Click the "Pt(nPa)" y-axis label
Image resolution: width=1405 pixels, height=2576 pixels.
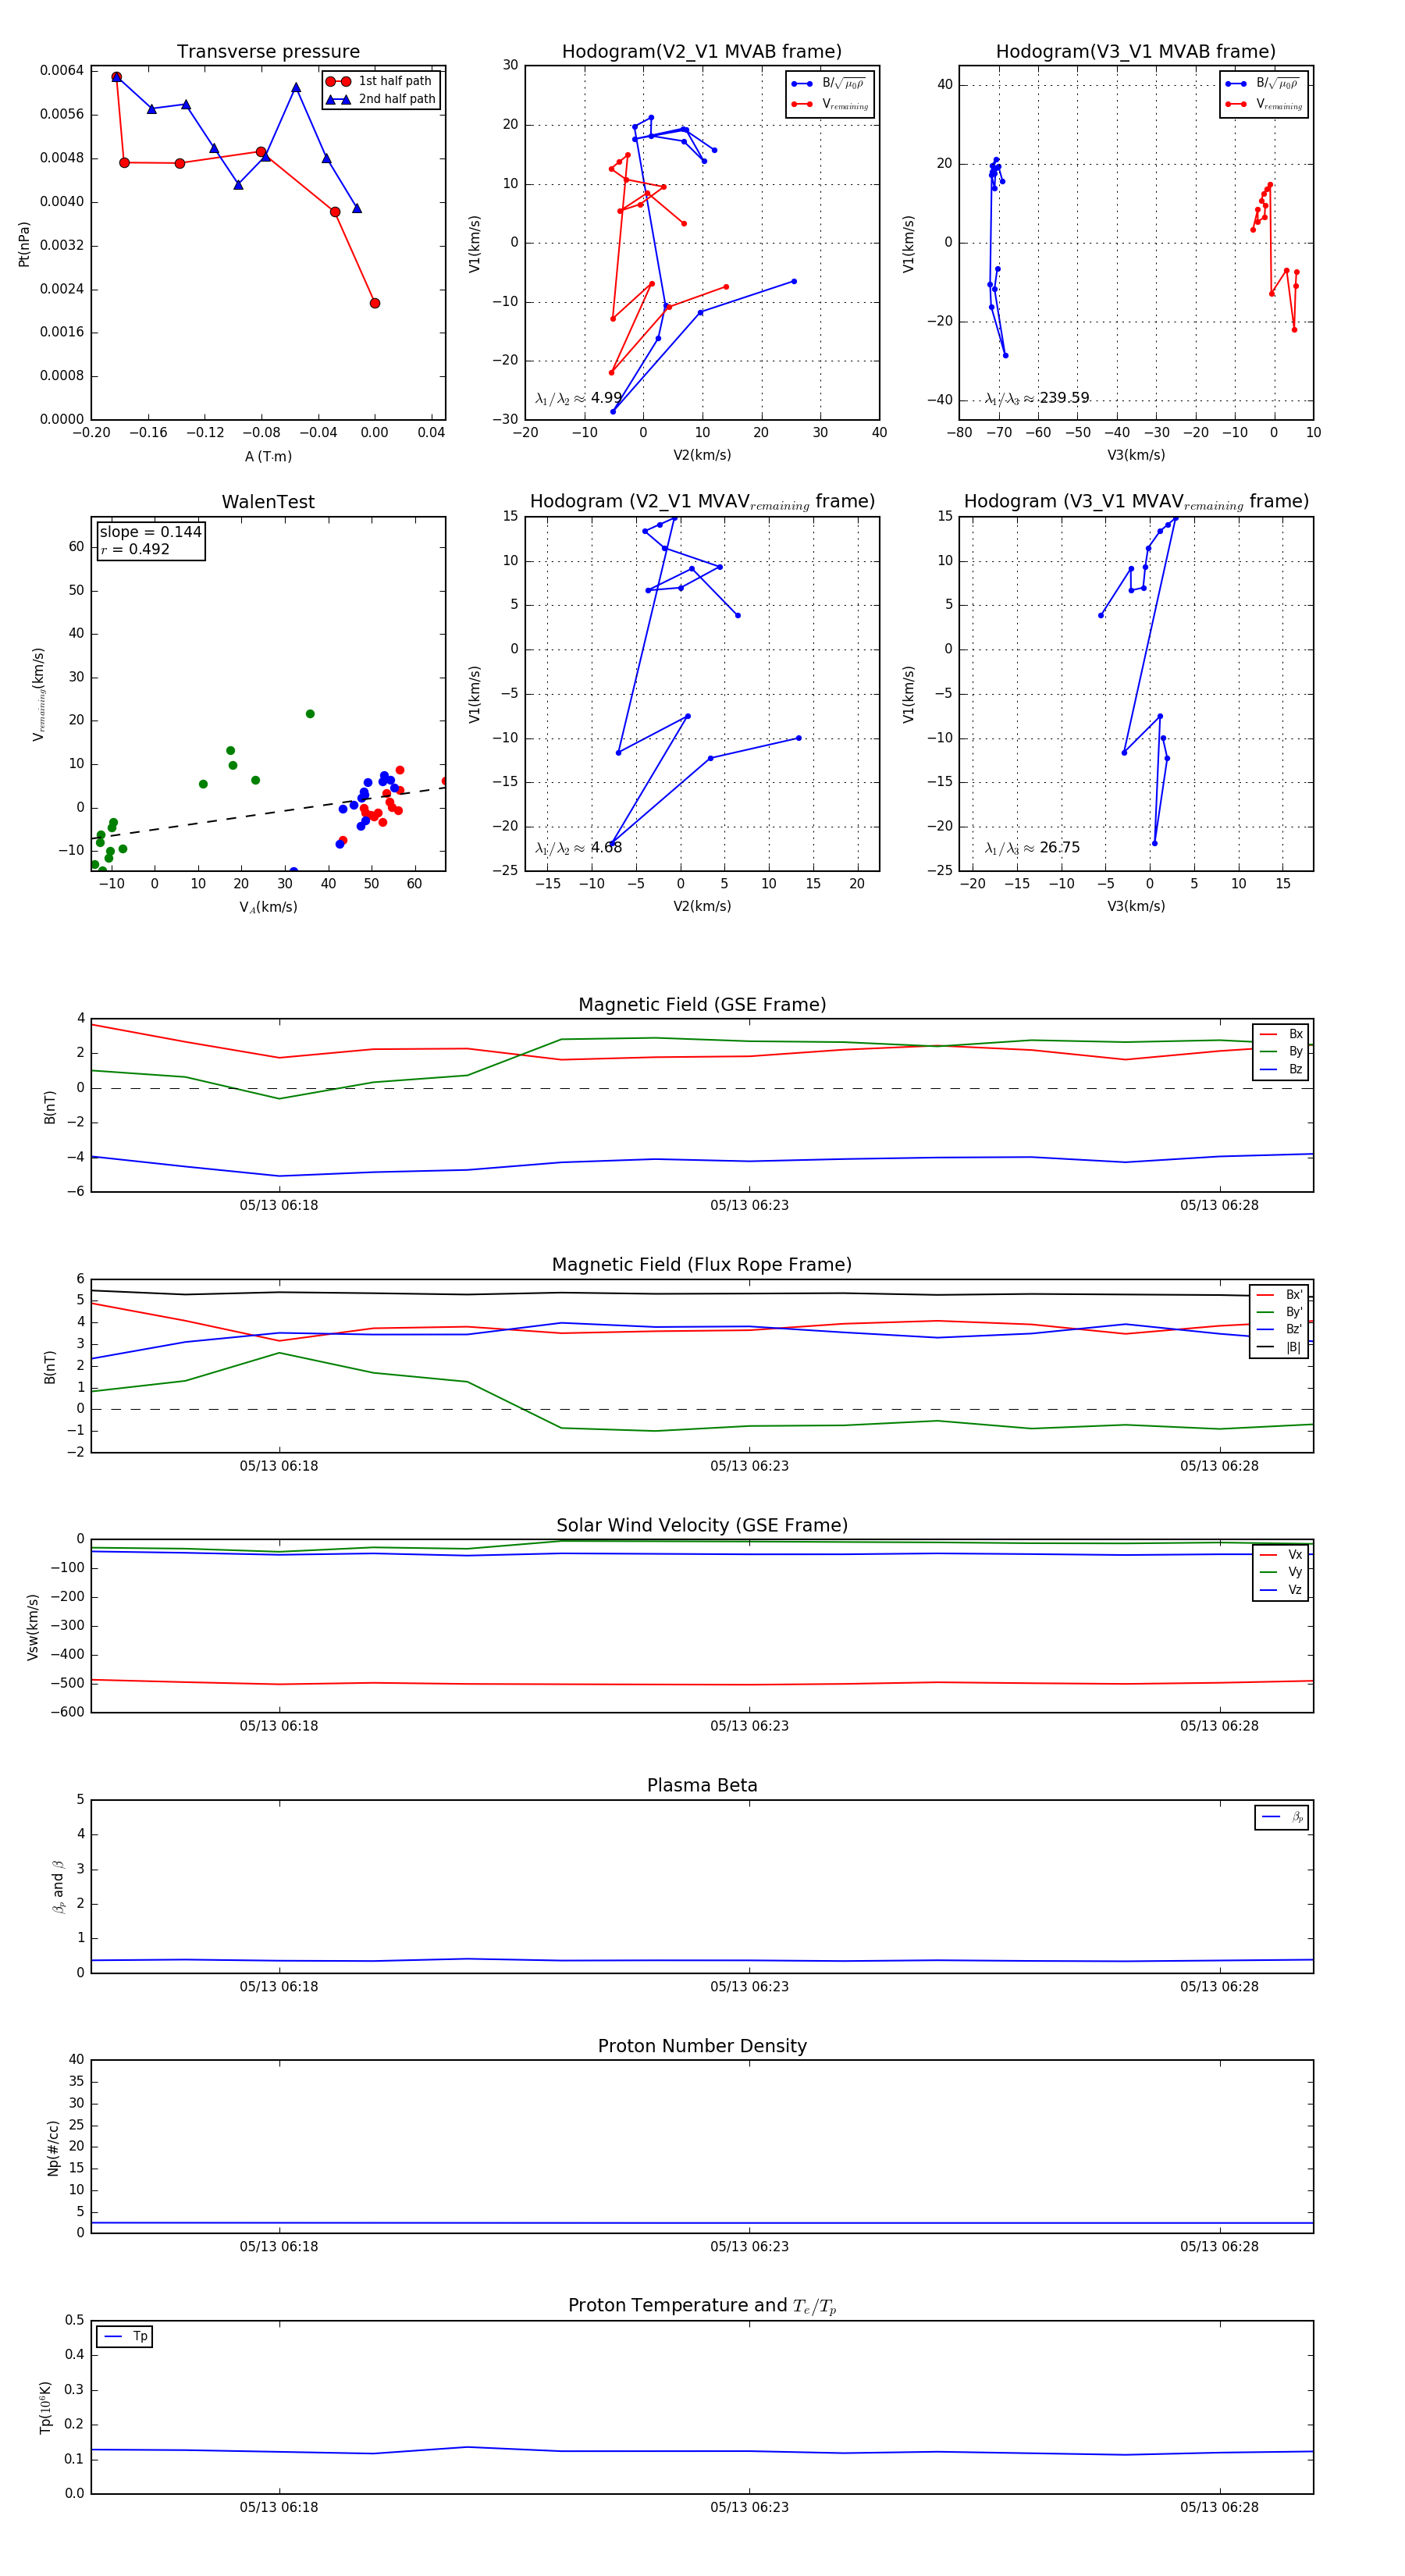(24, 244)
